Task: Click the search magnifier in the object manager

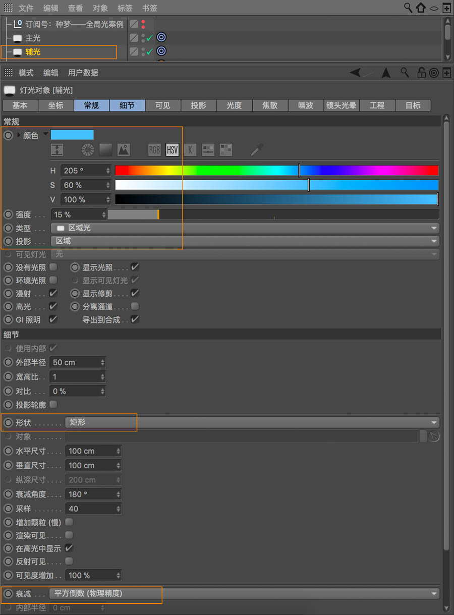Action: pos(408,8)
